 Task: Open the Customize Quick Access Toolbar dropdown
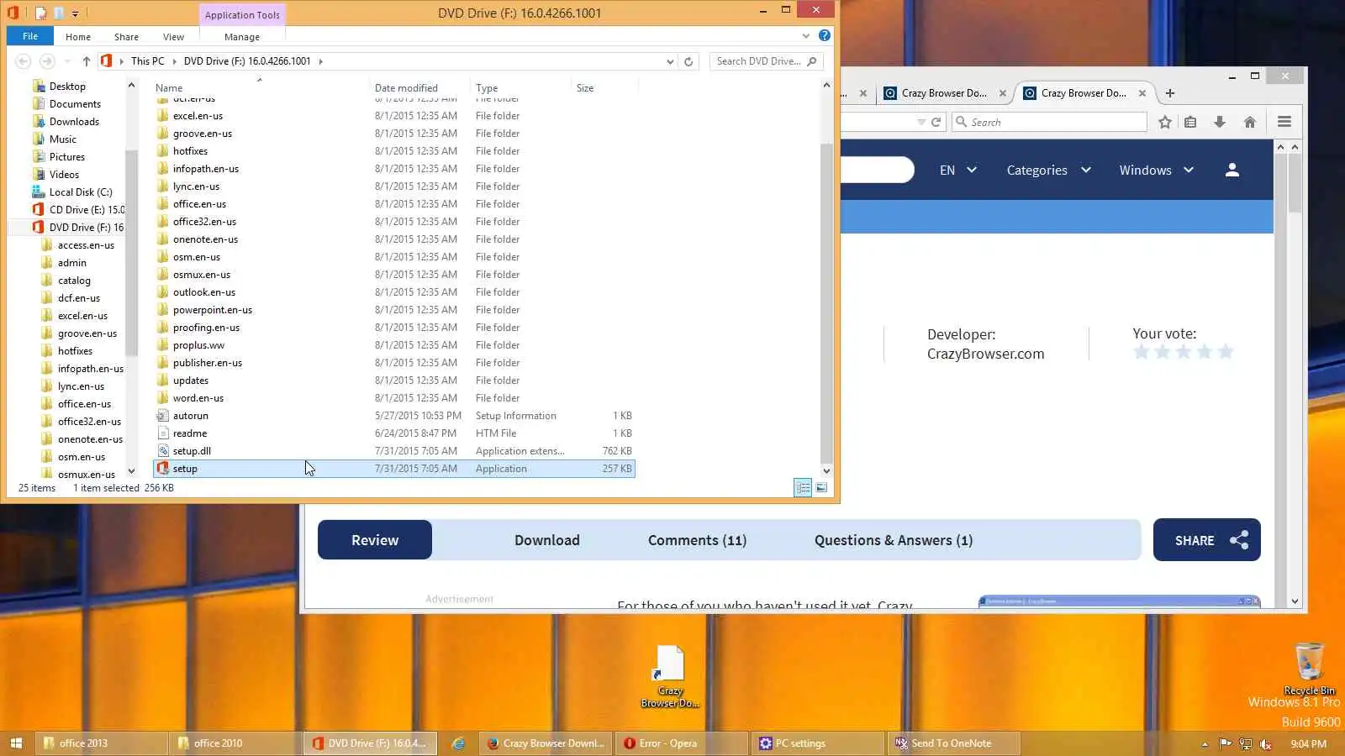pos(75,13)
